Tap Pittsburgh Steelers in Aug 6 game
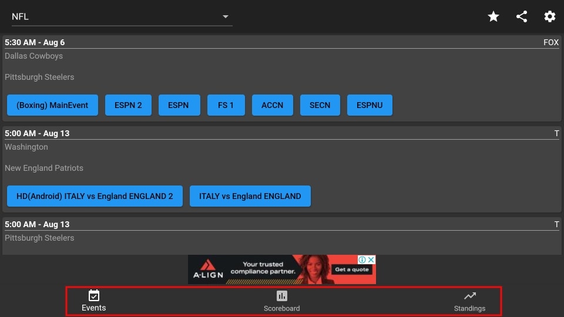Screen dimensions: 564x317 coord(39,77)
